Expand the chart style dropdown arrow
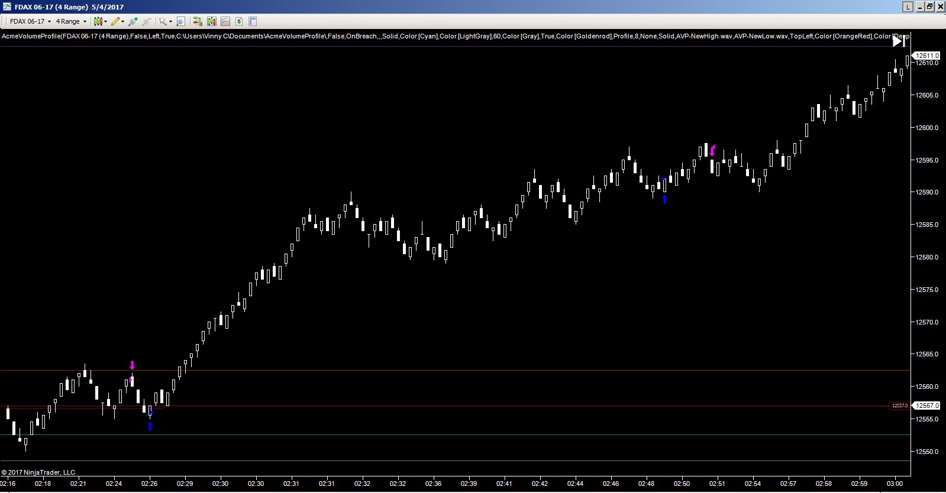946x493 pixels. [106, 21]
